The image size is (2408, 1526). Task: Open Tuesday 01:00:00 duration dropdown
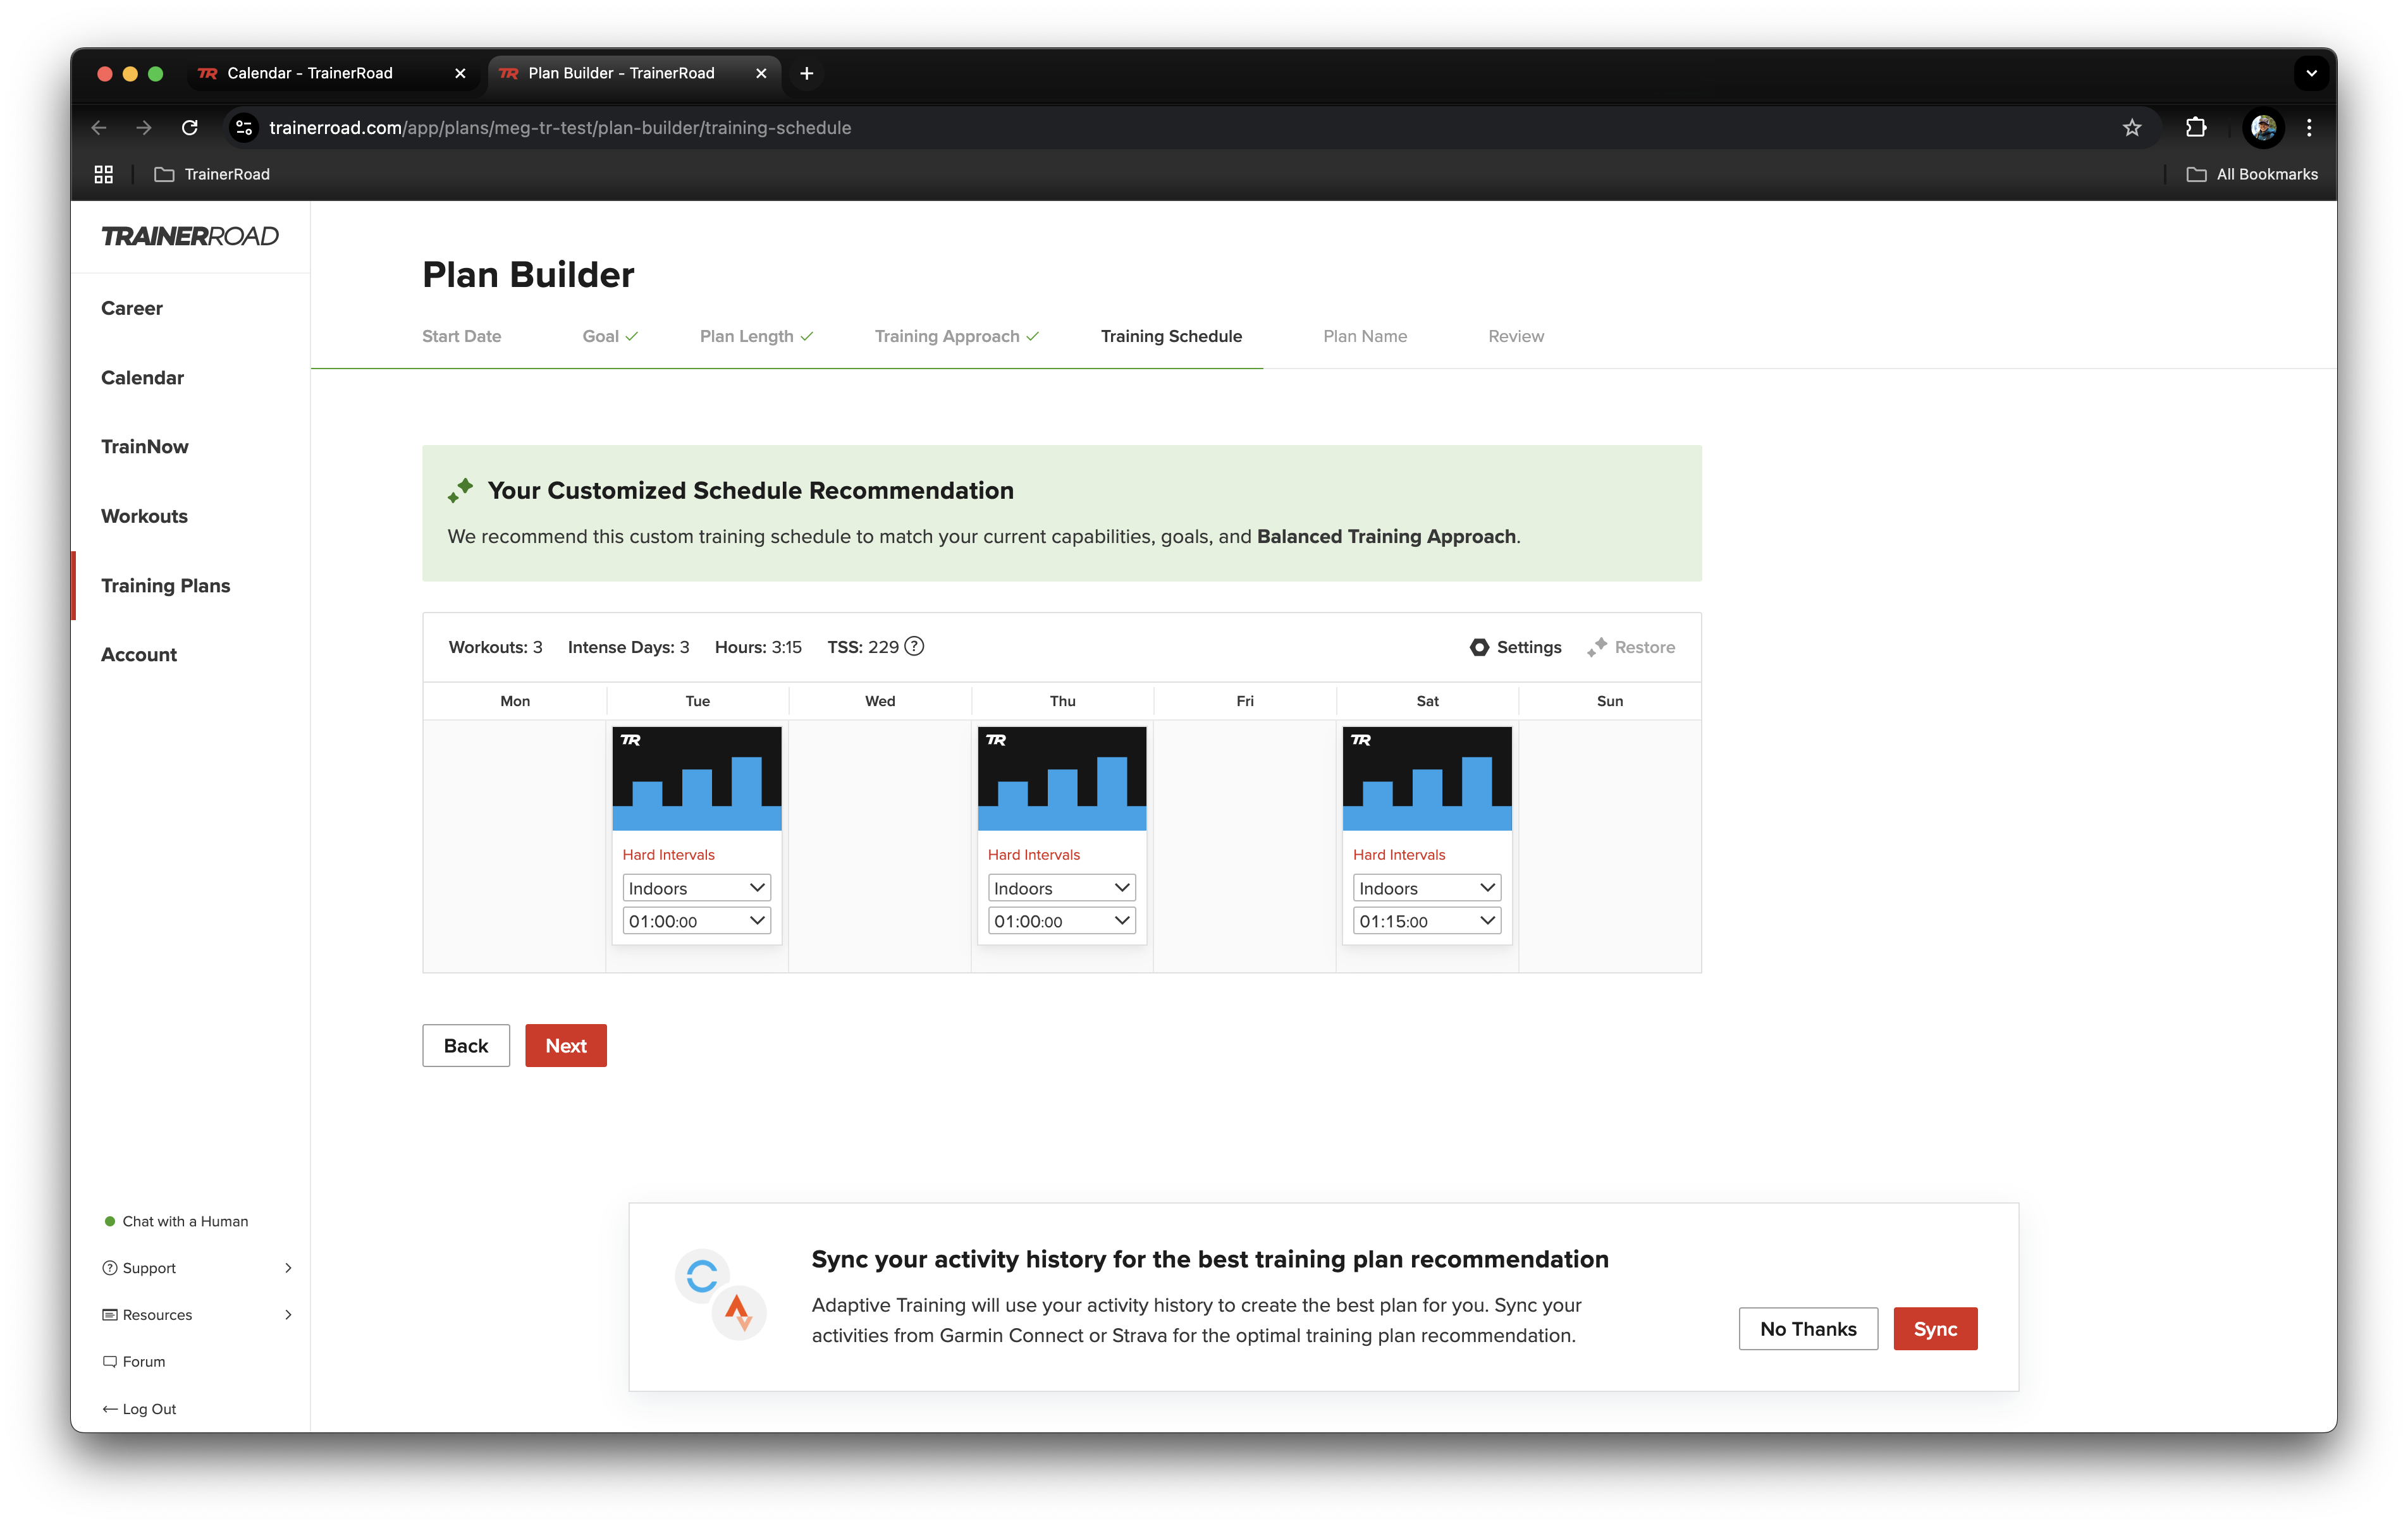pyautogui.click(x=697, y=921)
